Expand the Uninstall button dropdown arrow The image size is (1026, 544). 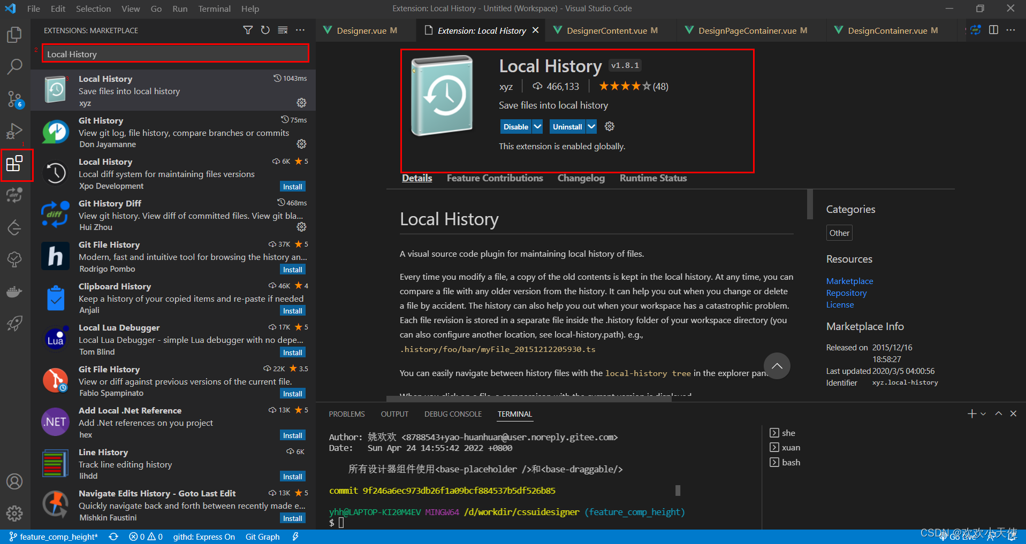tap(591, 127)
